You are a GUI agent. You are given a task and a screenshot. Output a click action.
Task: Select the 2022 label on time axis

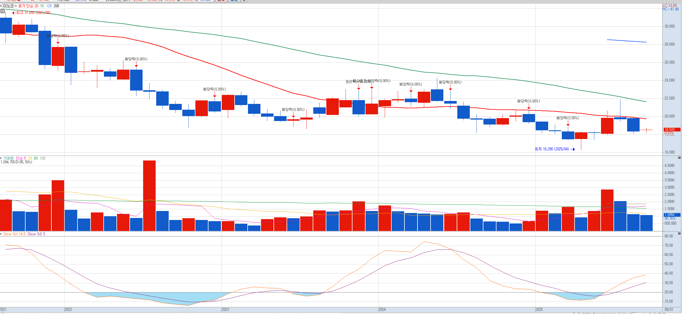coord(68,309)
